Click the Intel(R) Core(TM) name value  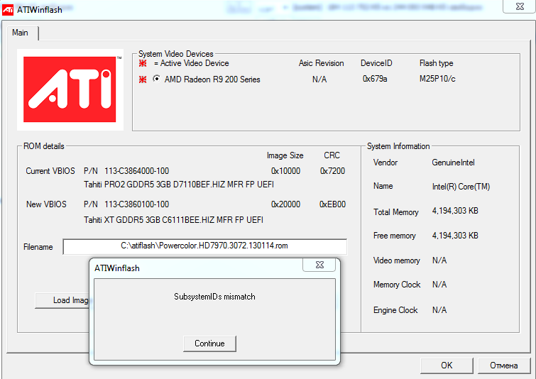[461, 187]
